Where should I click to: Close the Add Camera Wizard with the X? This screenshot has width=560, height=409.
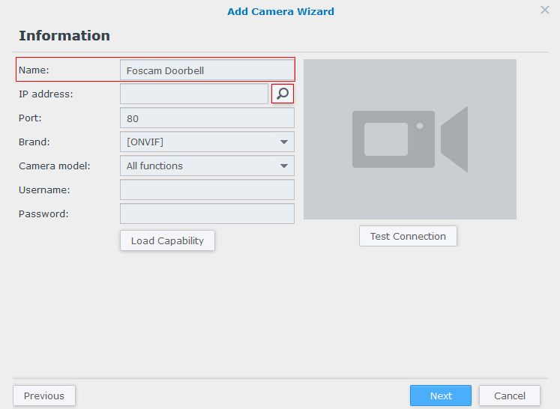click(545, 10)
